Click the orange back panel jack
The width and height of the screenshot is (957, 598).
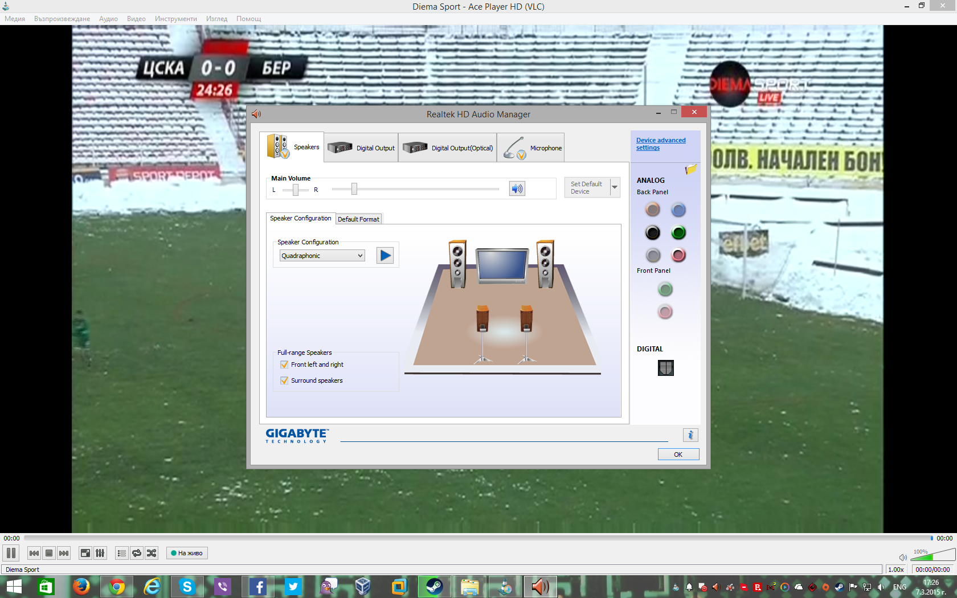(x=653, y=210)
